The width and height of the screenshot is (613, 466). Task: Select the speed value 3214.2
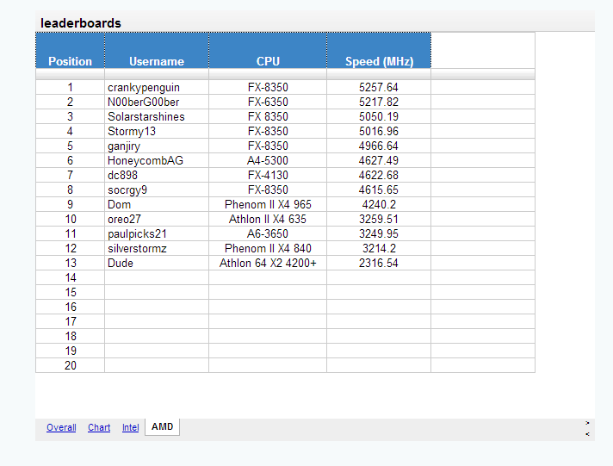click(x=379, y=248)
